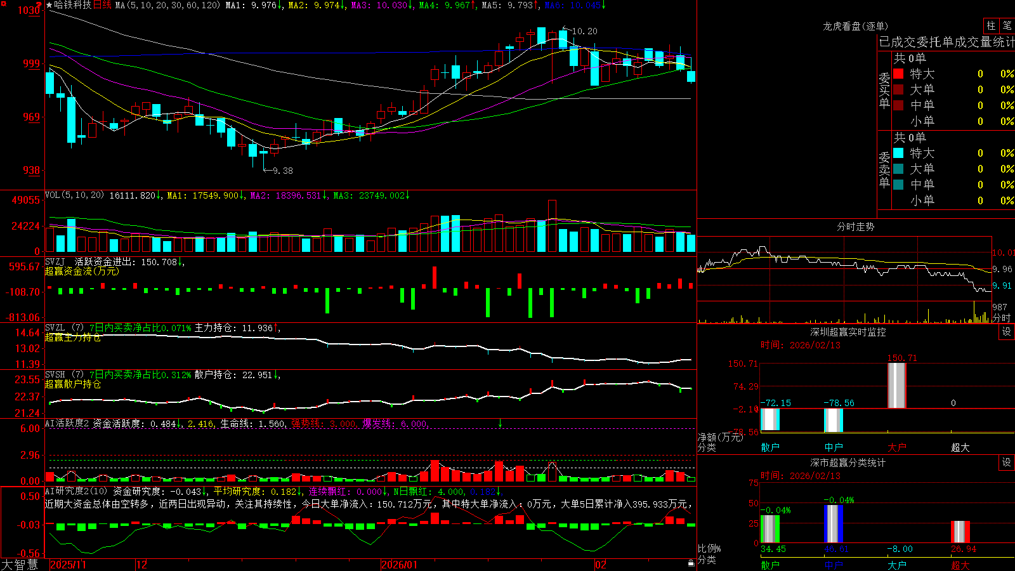This screenshot has width=1015, height=571.
Task: Click the blue 中户 bar in 分类统计
Action: click(834, 523)
